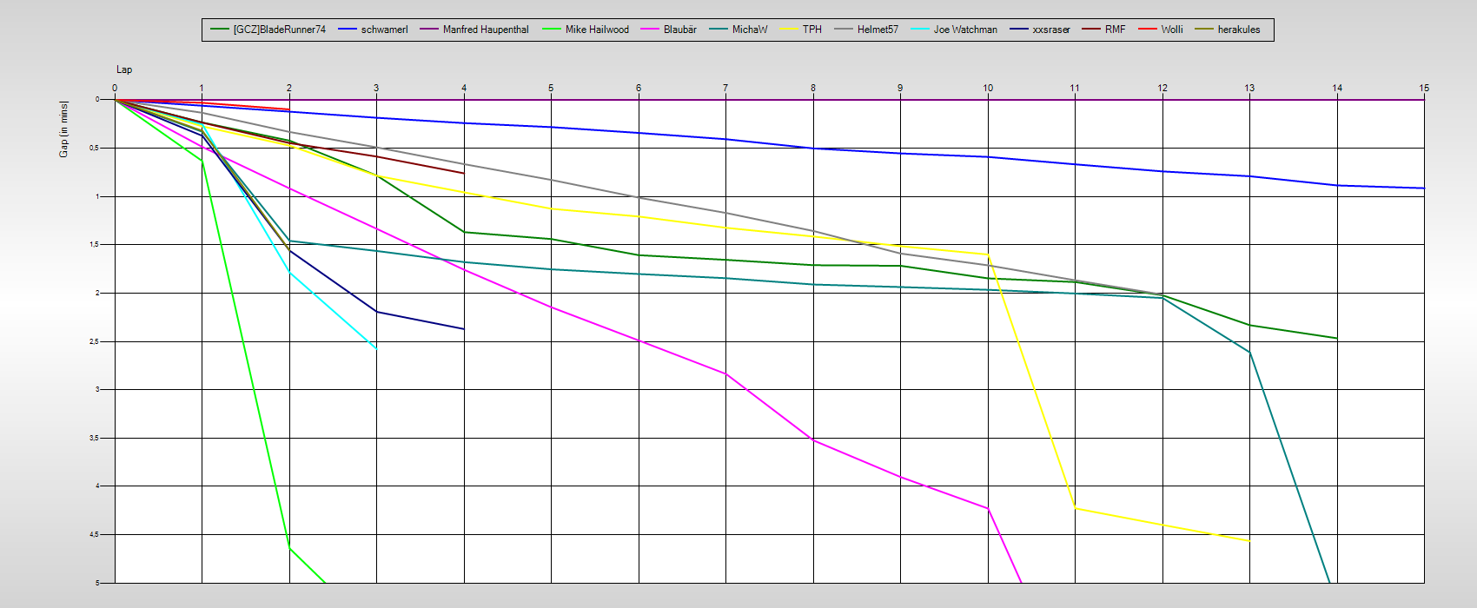Image resolution: width=1477 pixels, height=608 pixels.
Task: Click the dark red swatch beside RMF
Action: tap(1091, 30)
